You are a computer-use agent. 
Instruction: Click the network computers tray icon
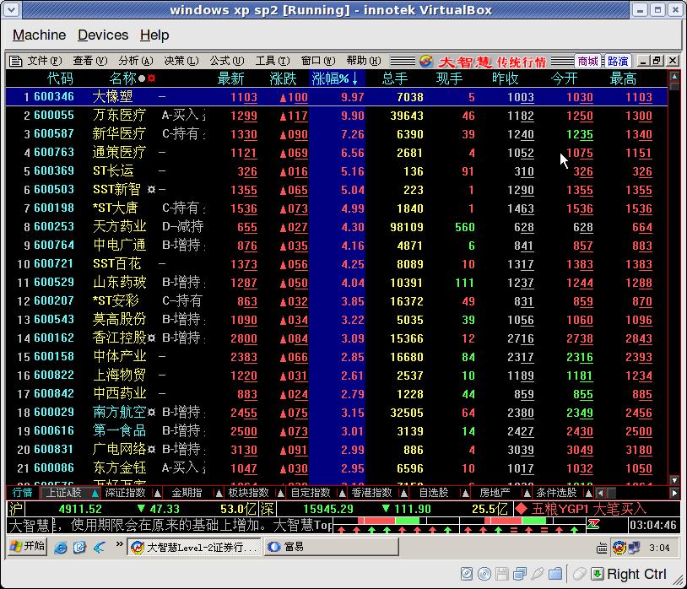[x=634, y=548]
